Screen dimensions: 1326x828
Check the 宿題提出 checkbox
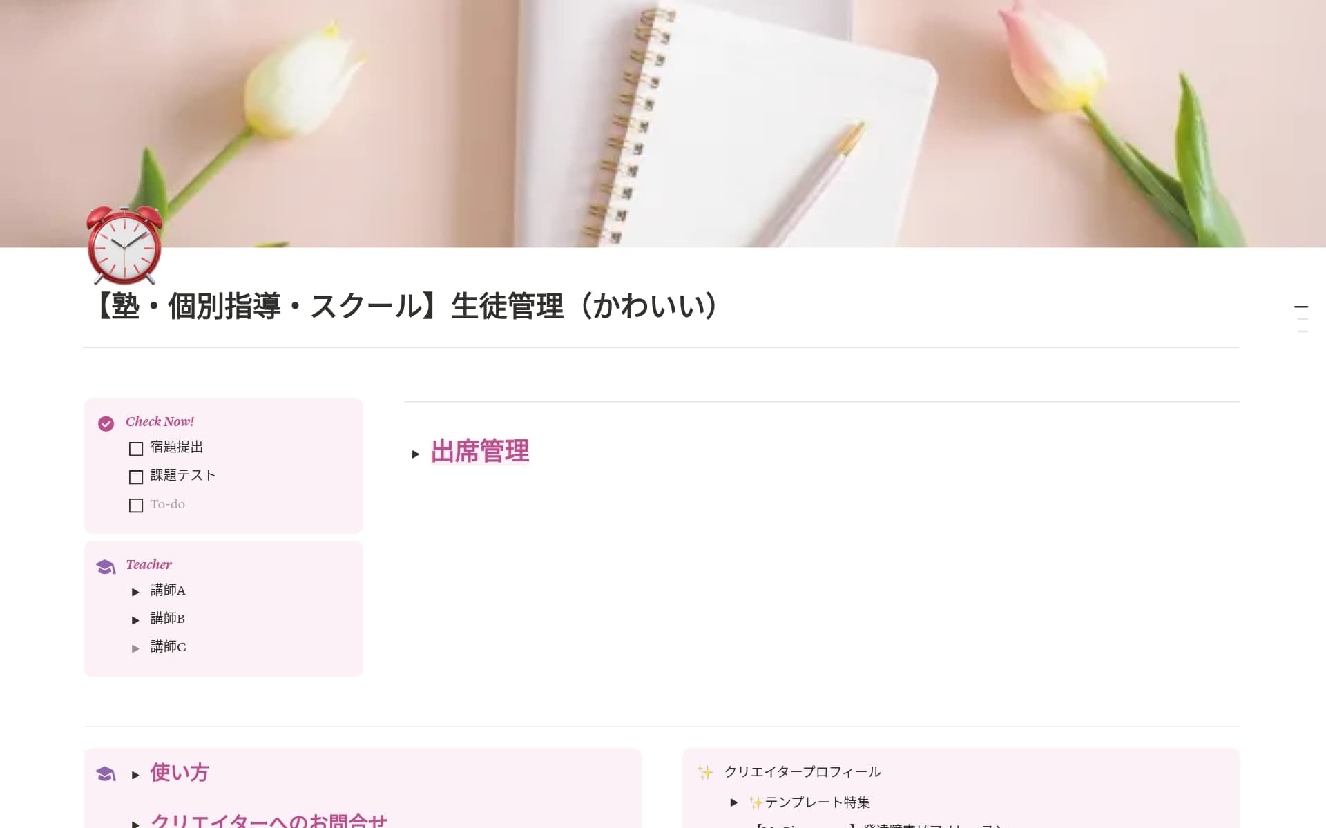point(136,449)
